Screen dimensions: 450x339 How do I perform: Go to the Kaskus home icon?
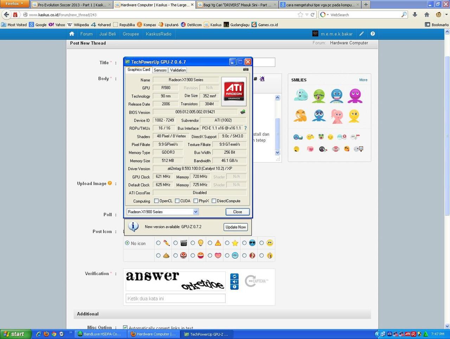click(72, 34)
